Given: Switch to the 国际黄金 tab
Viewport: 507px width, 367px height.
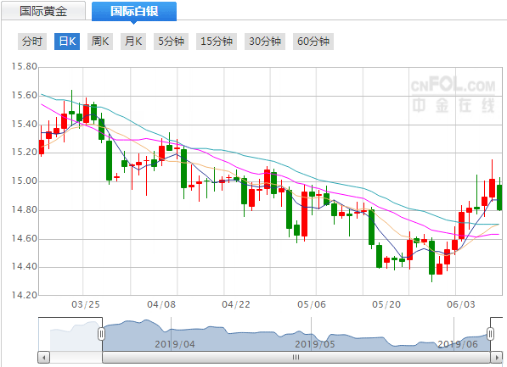Looking at the screenshot, I should coord(43,11).
